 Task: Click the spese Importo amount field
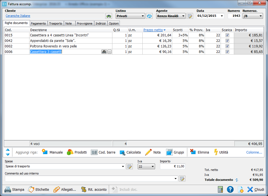pos(172,166)
